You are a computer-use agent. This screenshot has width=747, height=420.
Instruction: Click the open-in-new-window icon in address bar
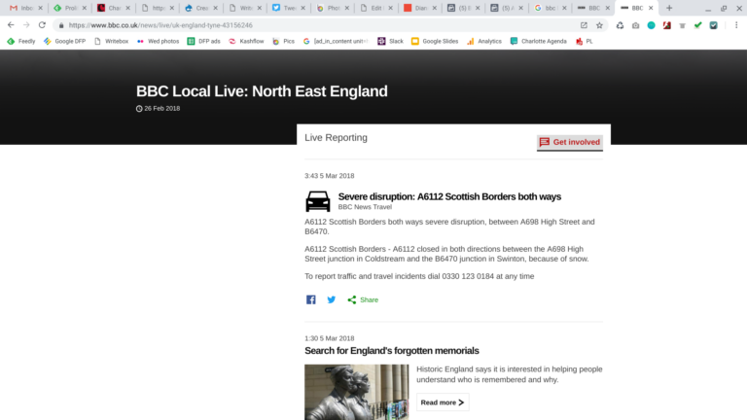click(584, 25)
